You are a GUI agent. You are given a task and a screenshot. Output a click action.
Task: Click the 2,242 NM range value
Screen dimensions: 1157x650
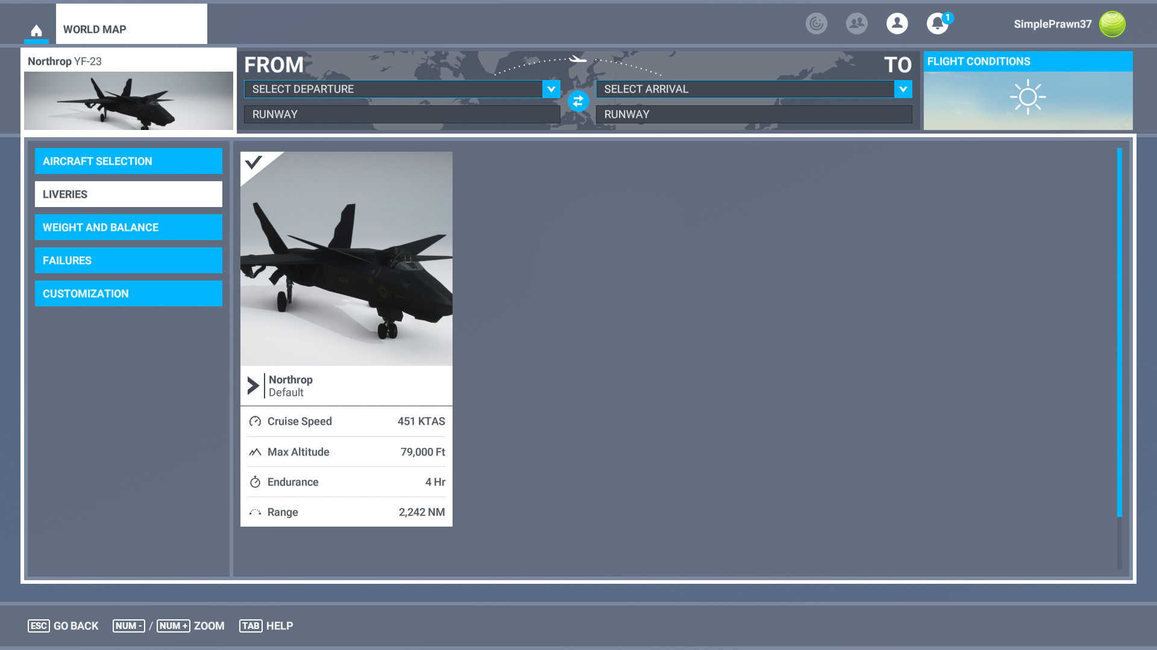point(422,512)
